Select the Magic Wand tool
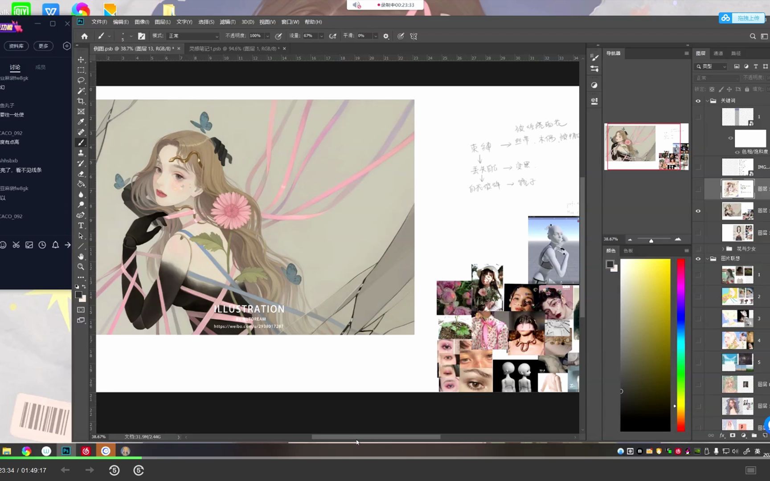This screenshot has height=481, width=770. click(x=81, y=91)
